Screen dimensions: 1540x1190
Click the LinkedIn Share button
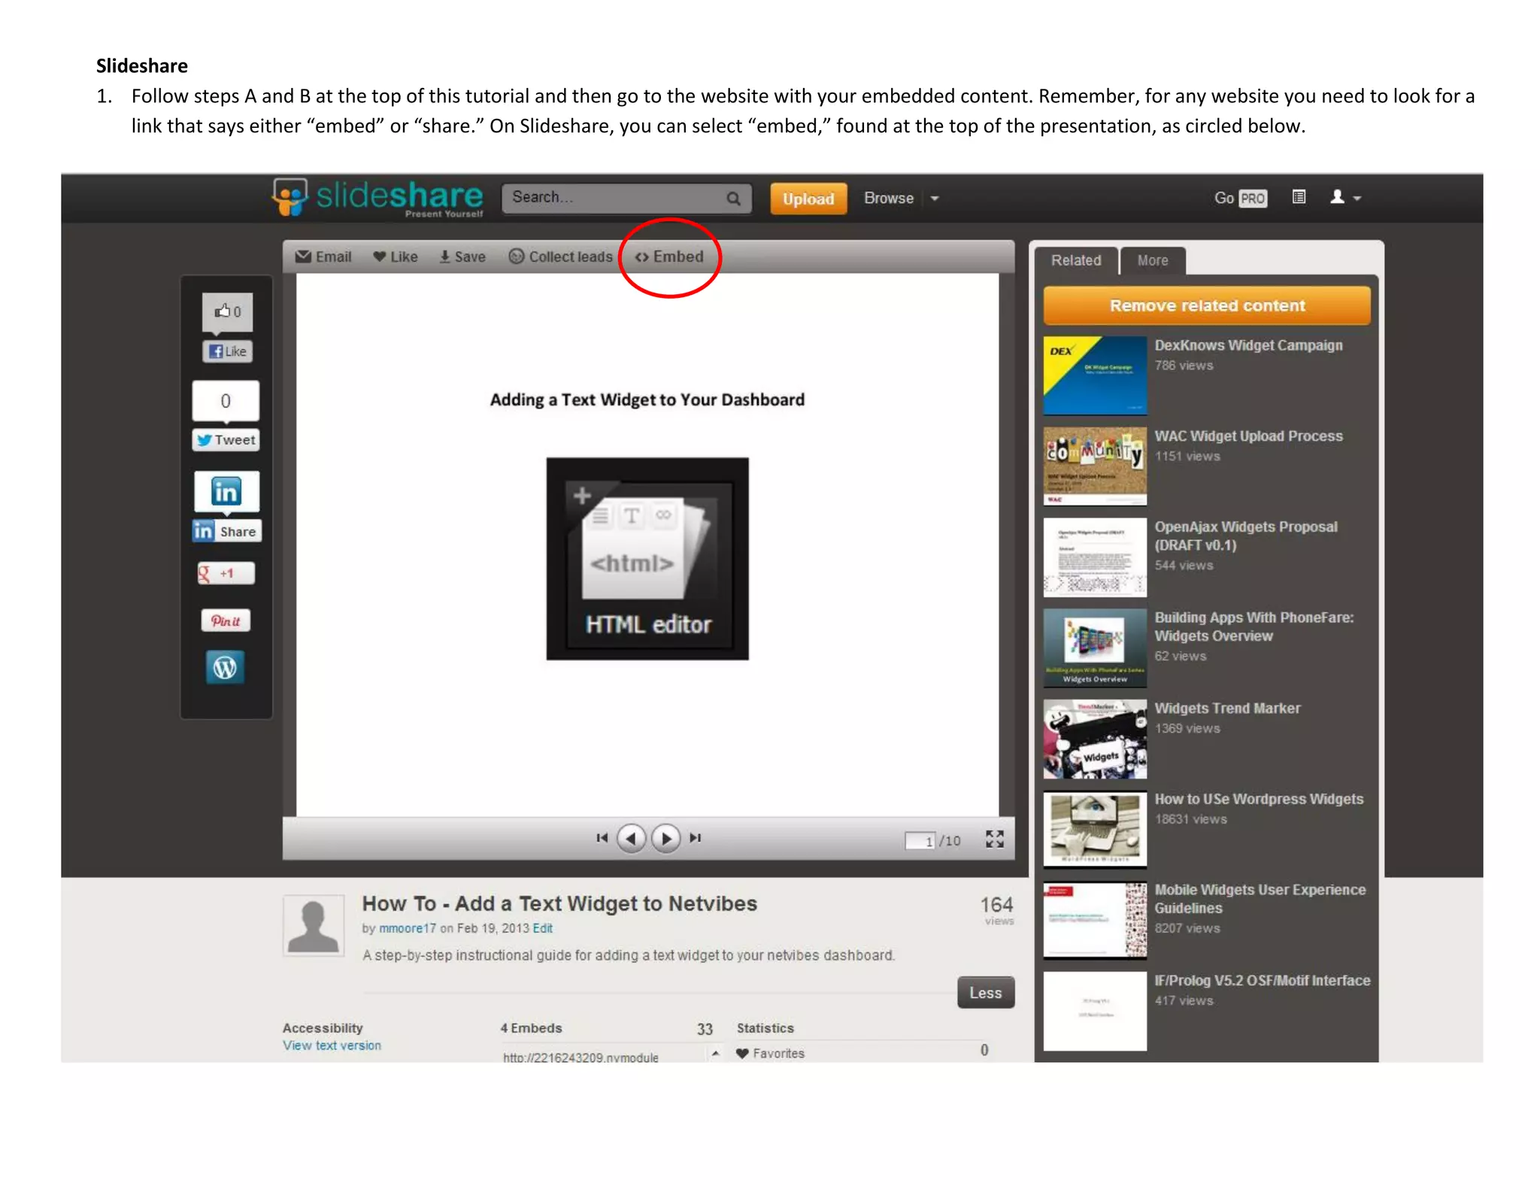[226, 531]
